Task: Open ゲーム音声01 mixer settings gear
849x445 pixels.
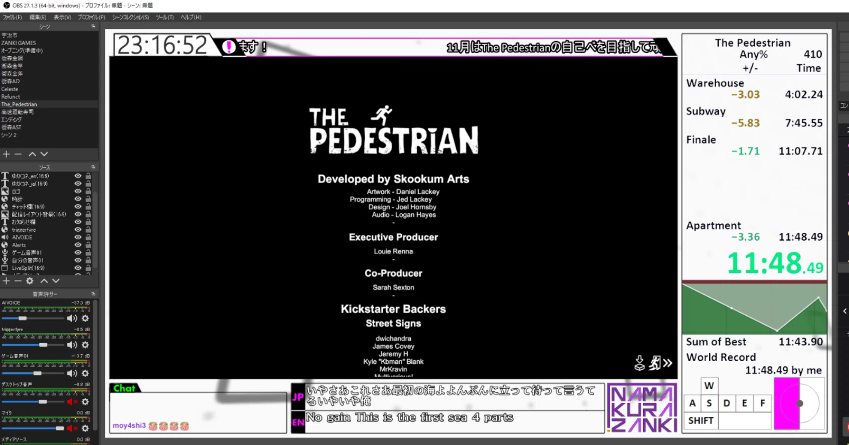Action: [85, 373]
